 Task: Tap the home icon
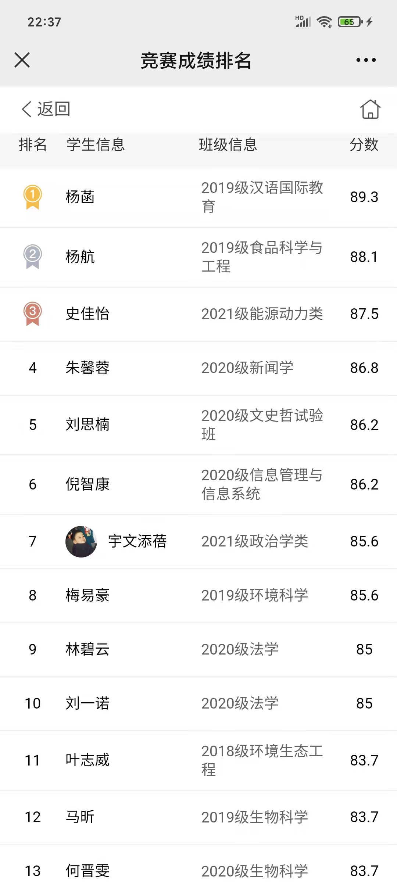click(370, 109)
